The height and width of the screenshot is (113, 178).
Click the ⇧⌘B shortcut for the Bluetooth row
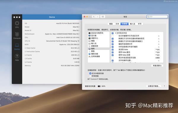click(x=158, y=58)
